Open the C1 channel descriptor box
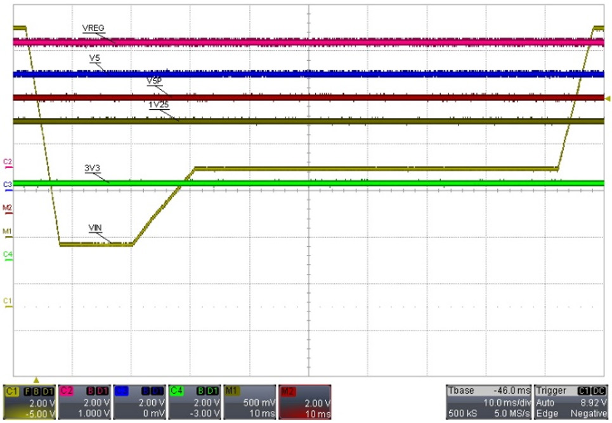612x423 pixels. coord(30,402)
